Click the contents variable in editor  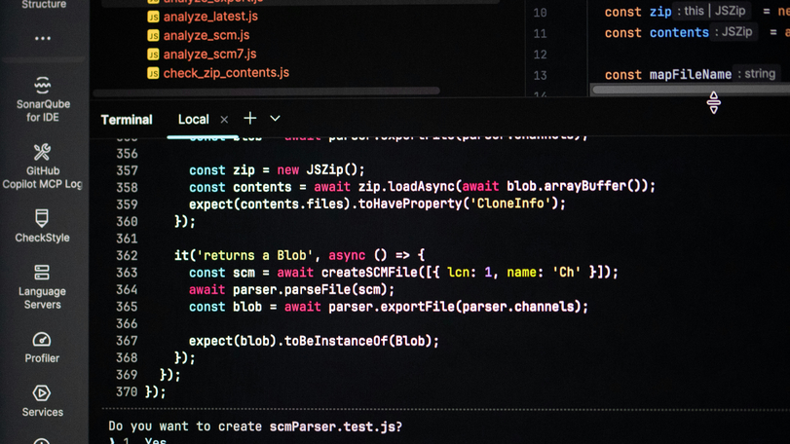[679, 33]
